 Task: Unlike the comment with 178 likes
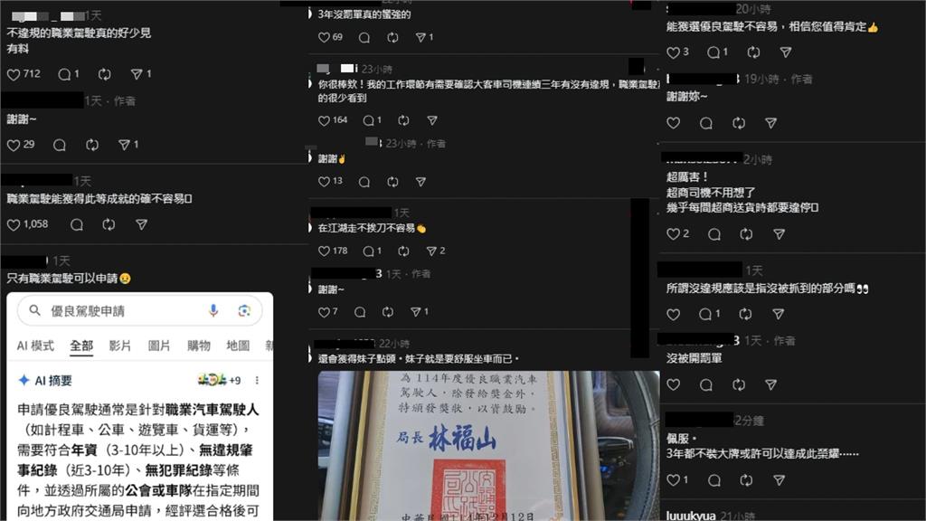tap(324, 251)
